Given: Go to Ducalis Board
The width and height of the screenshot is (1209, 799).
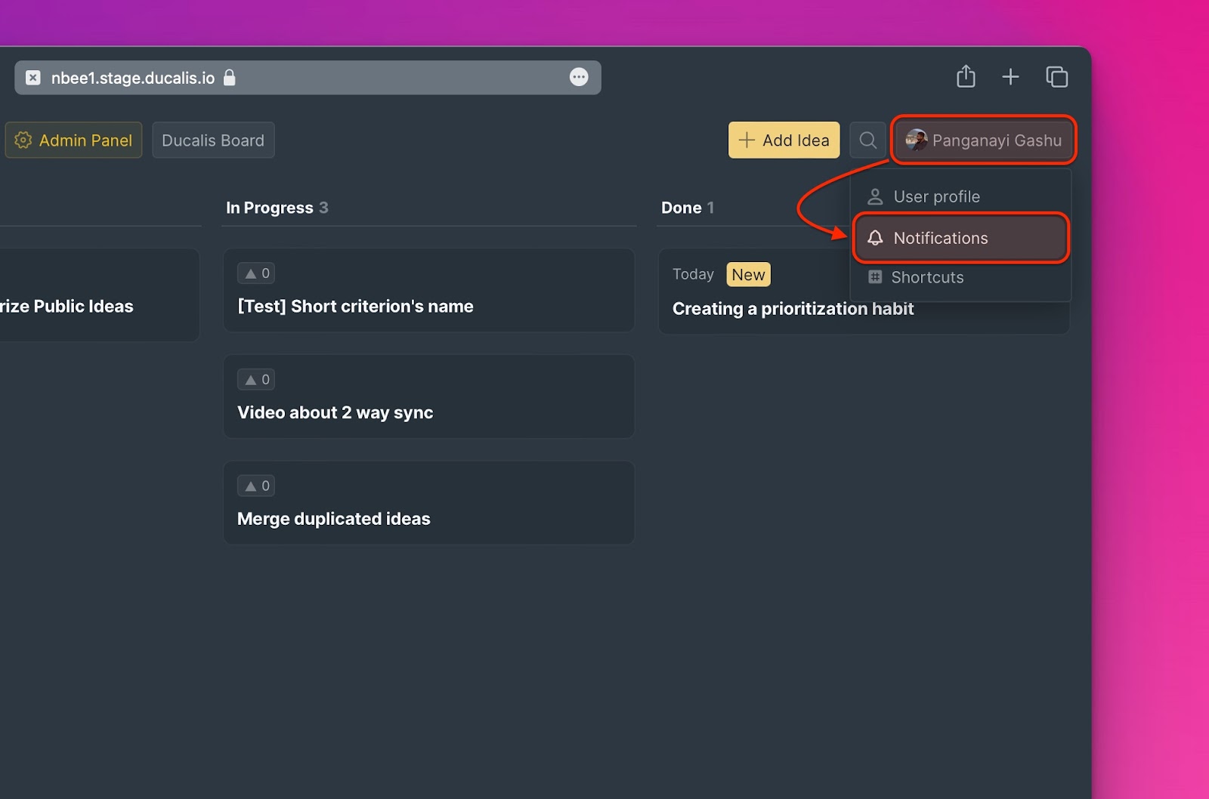Looking at the screenshot, I should 213,140.
